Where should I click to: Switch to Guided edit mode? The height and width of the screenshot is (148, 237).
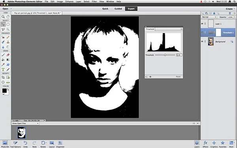coord(118,9)
